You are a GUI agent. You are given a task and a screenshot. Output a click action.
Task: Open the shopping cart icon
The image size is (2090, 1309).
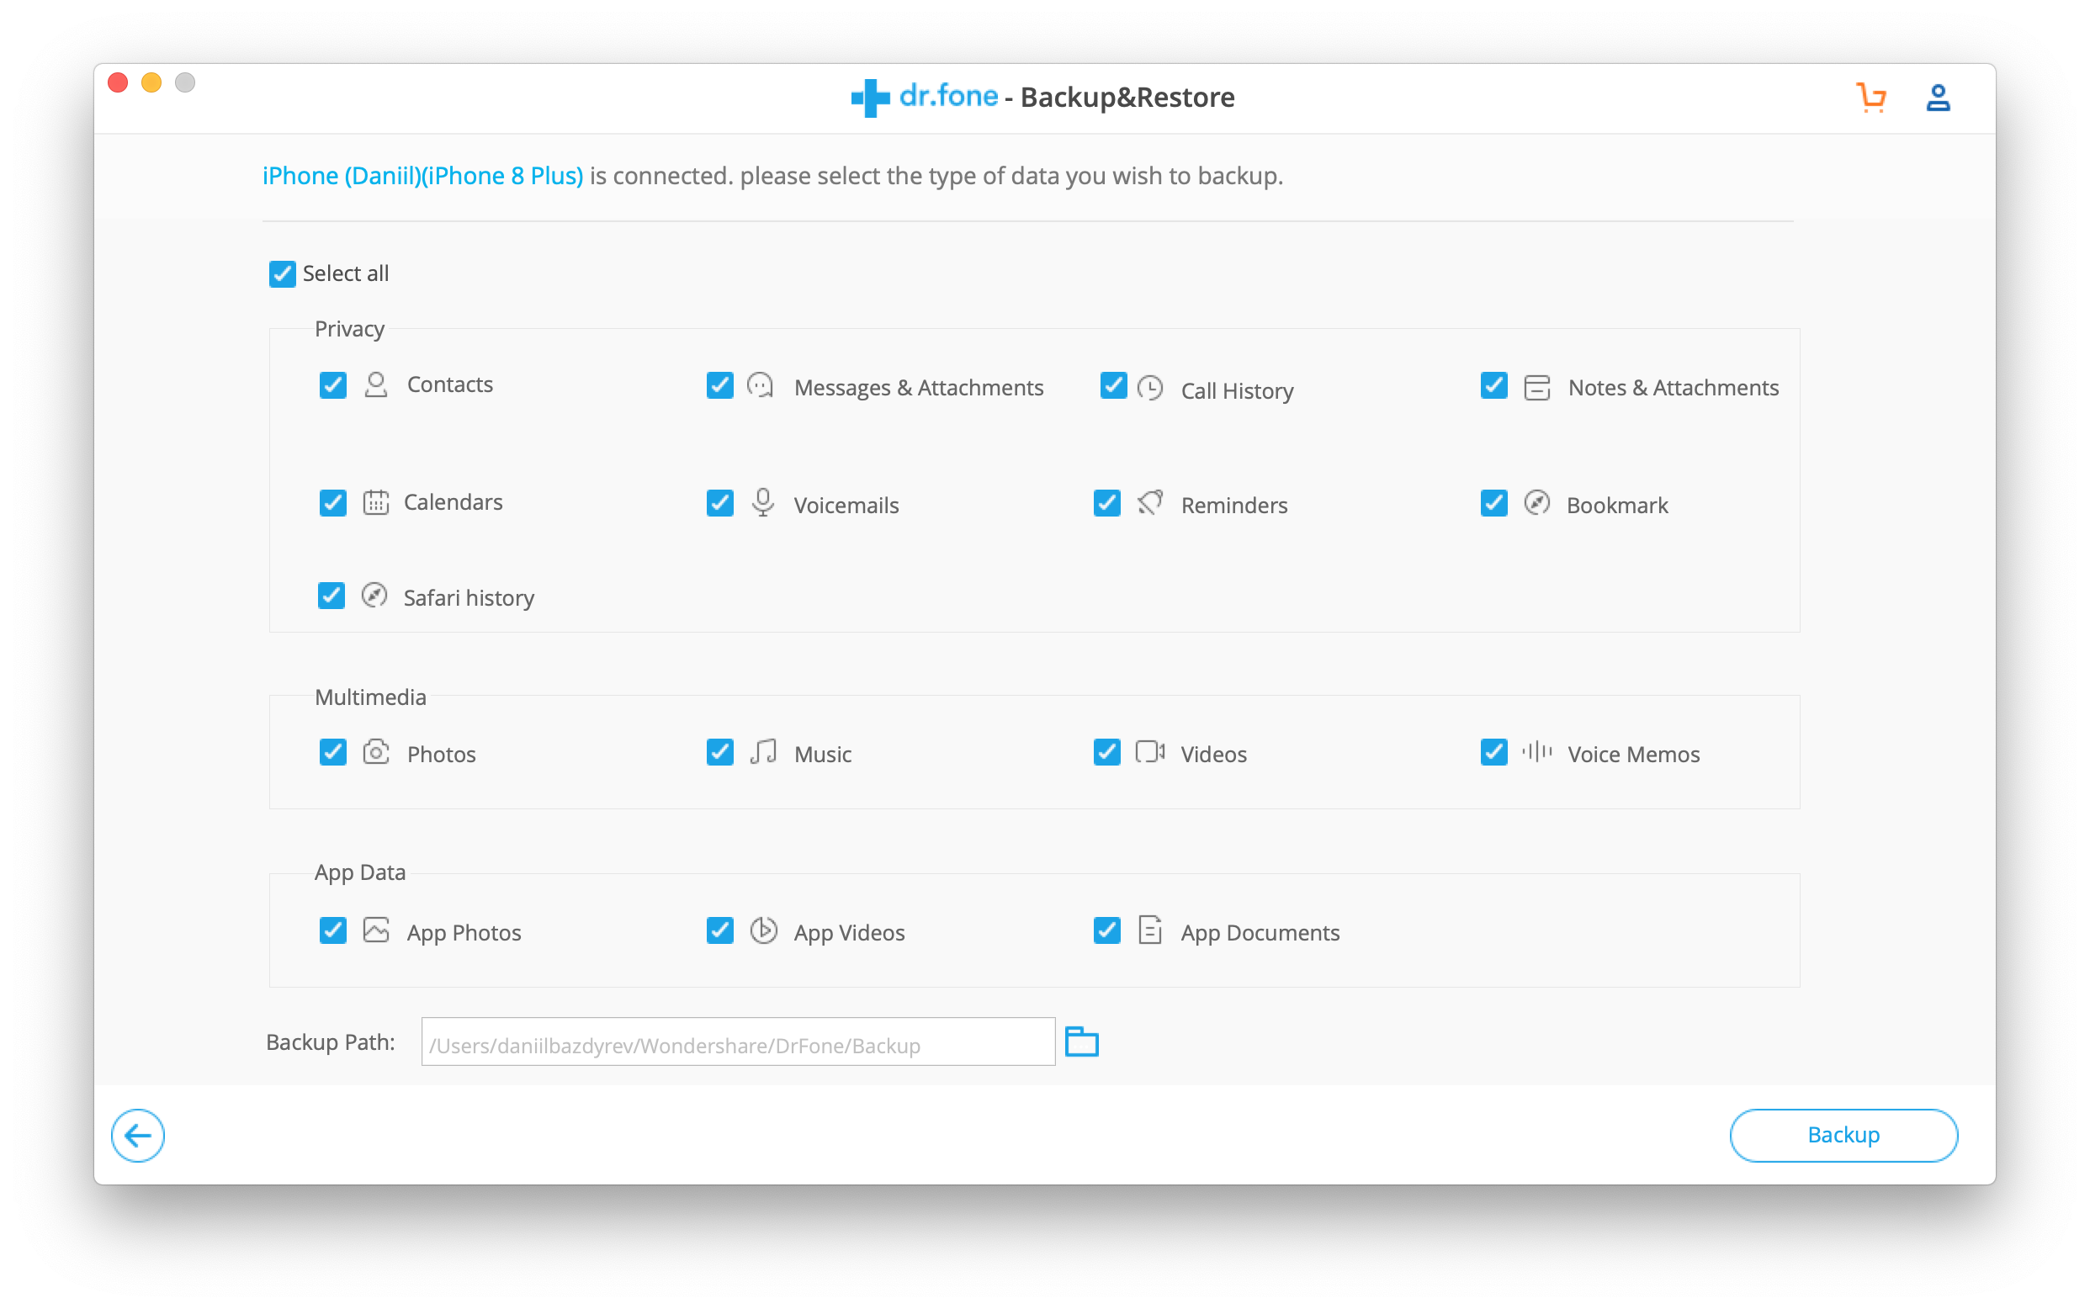[x=1872, y=97]
